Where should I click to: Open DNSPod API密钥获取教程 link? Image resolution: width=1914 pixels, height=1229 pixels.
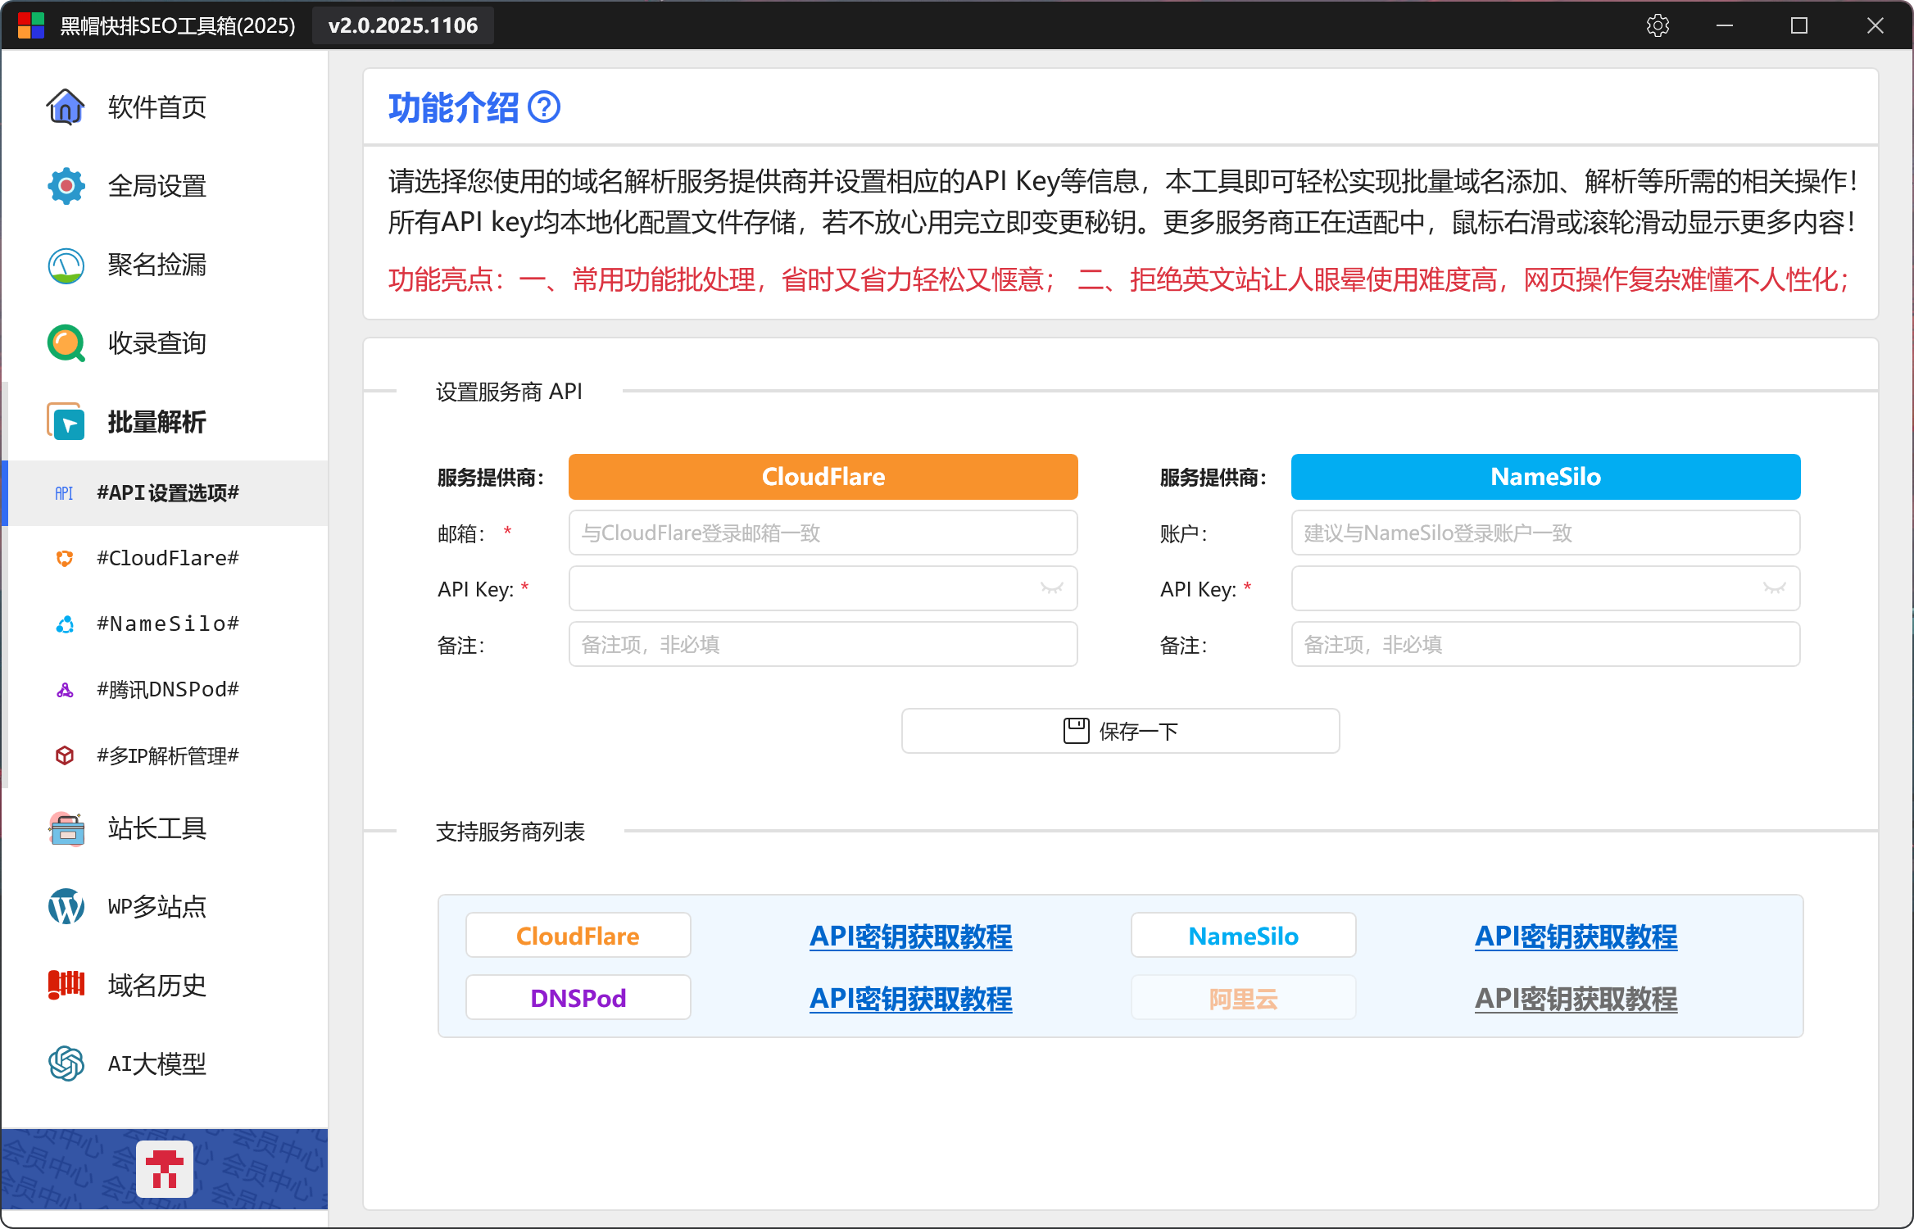pos(910,999)
